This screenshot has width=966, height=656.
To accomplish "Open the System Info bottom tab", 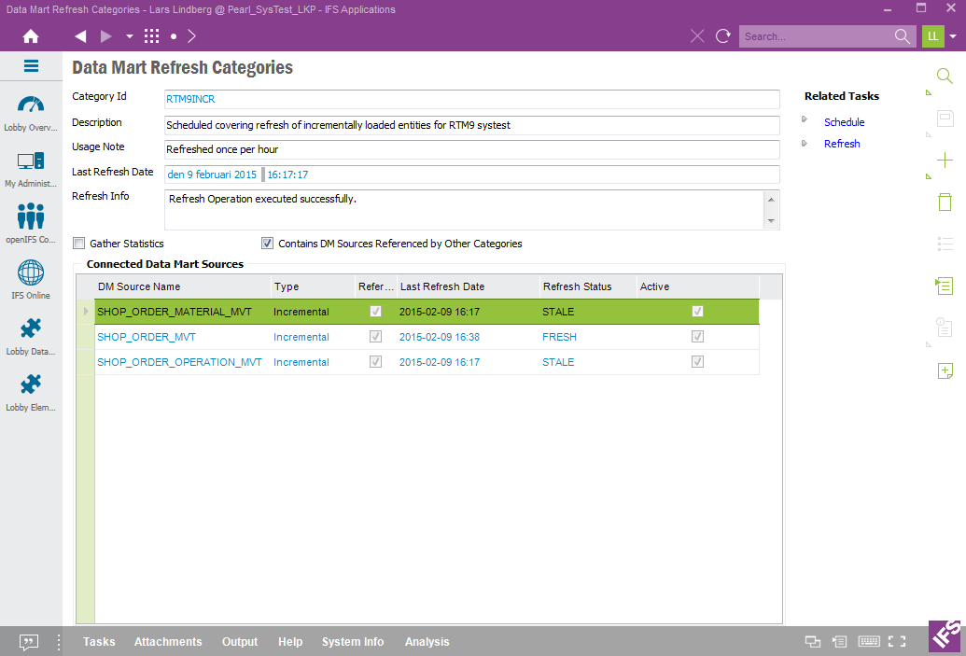I will point(353,642).
